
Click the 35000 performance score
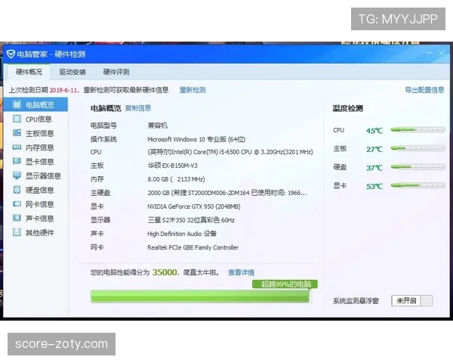click(165, 272)
